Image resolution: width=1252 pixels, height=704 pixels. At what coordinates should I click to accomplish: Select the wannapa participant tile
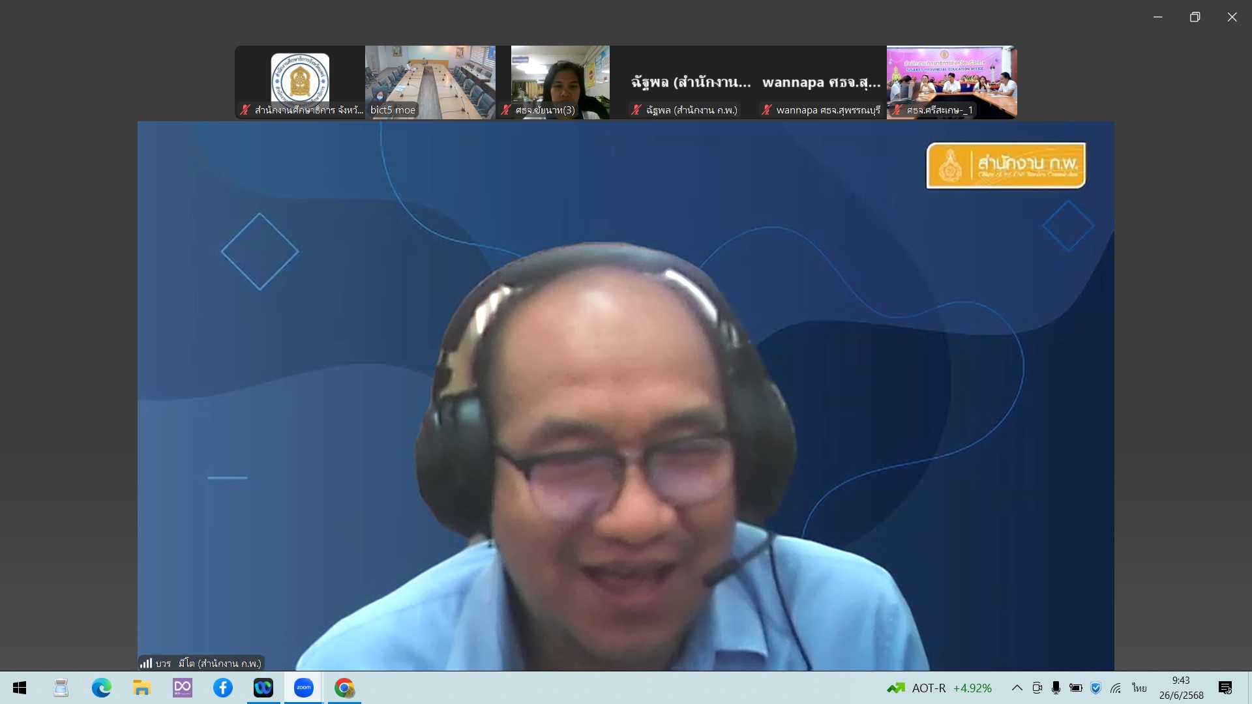tap(821, 82)
